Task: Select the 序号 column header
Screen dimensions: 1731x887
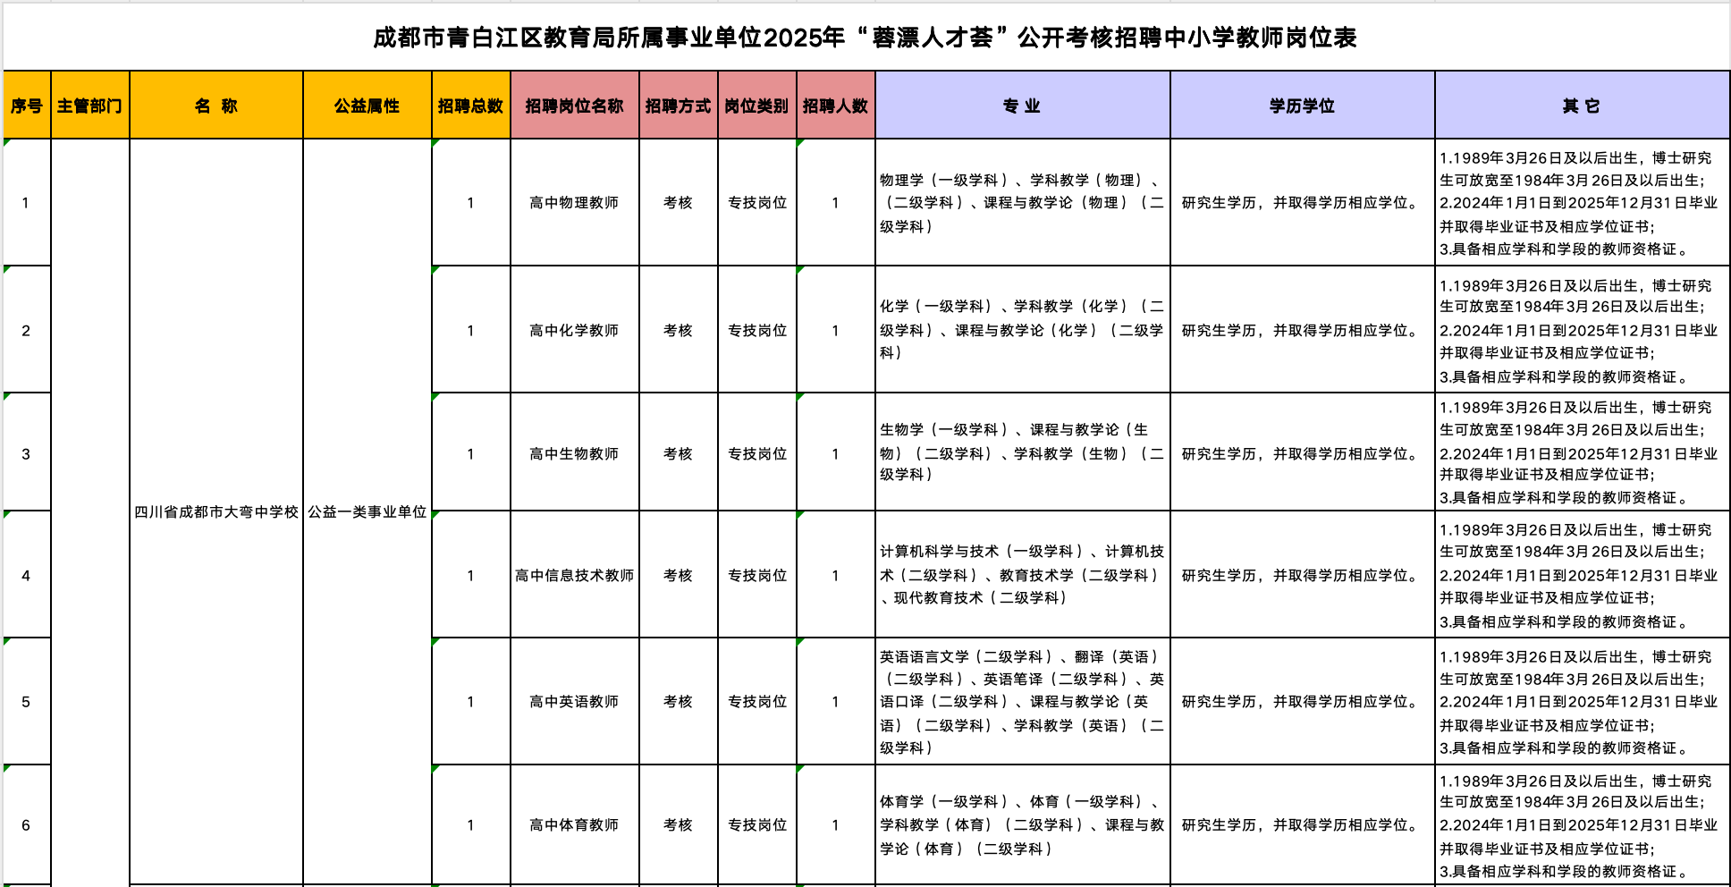Action: click(x=27, y=106)
